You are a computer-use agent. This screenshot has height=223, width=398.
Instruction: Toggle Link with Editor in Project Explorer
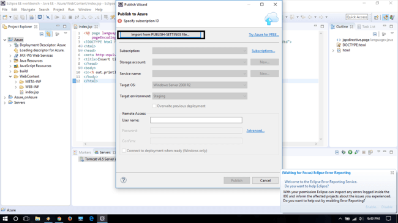[x=48, y=34]
